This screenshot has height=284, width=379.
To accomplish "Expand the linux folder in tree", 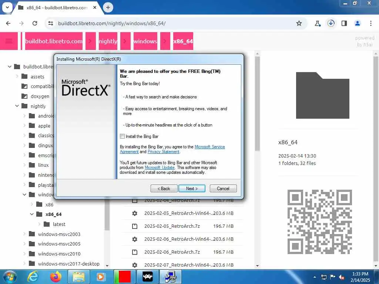I will (x=24, y=165).
